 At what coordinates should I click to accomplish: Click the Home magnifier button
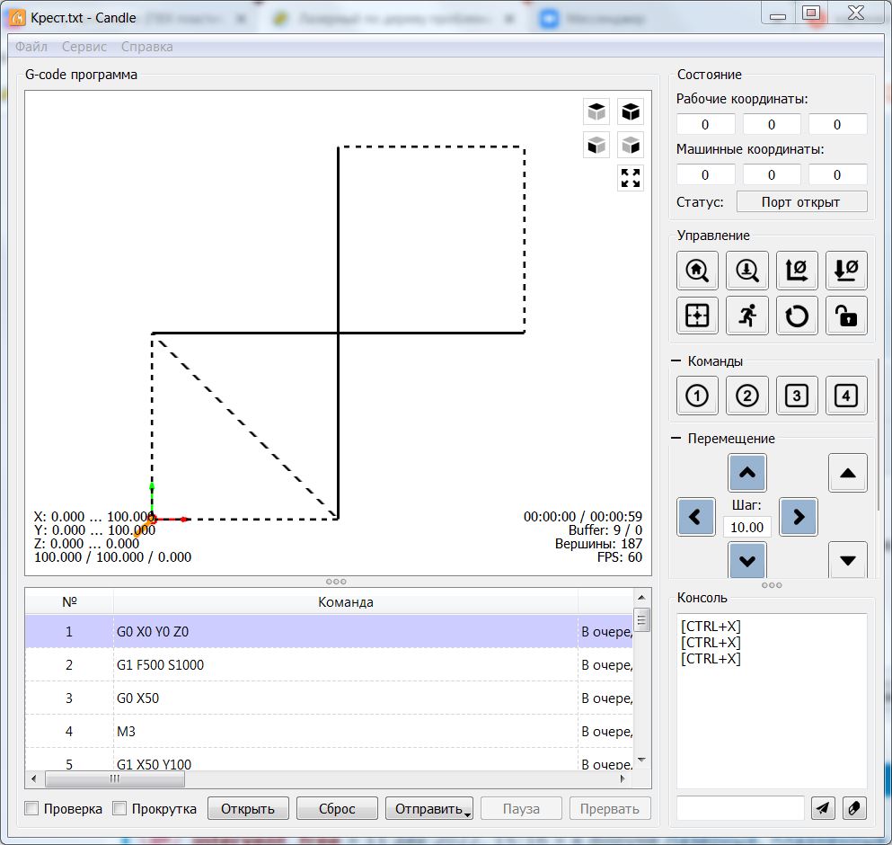[697, 271]
